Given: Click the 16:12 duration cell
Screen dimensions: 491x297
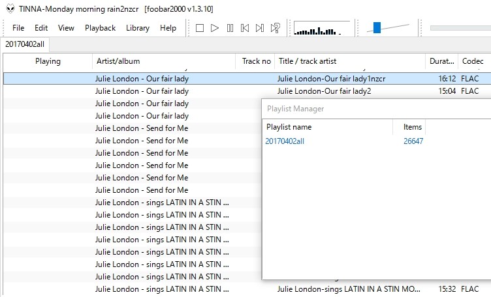Looking at the screenshot, I should (x=447, y=79).
